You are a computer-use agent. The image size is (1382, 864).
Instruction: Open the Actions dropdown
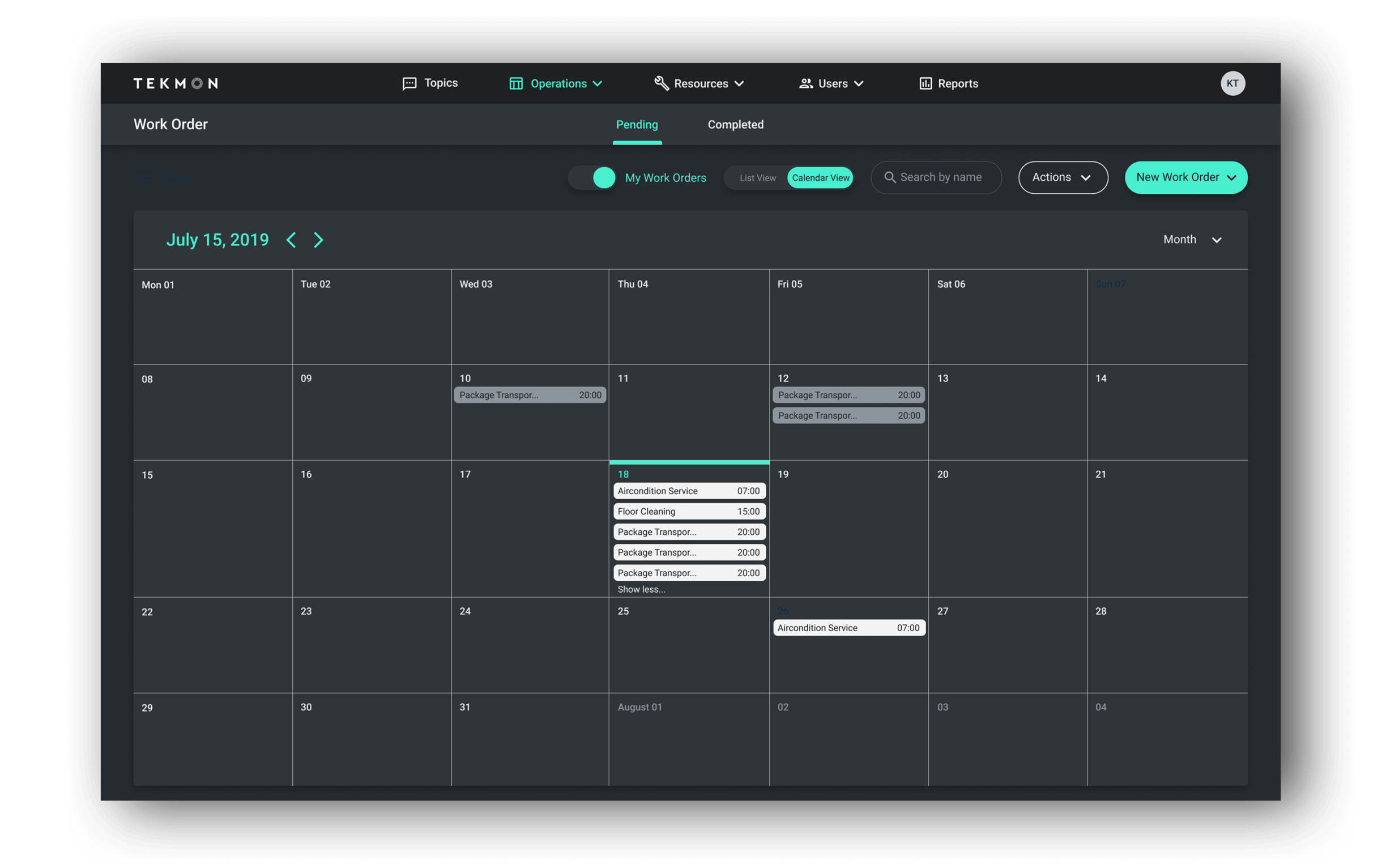[x=1062, y=177]
